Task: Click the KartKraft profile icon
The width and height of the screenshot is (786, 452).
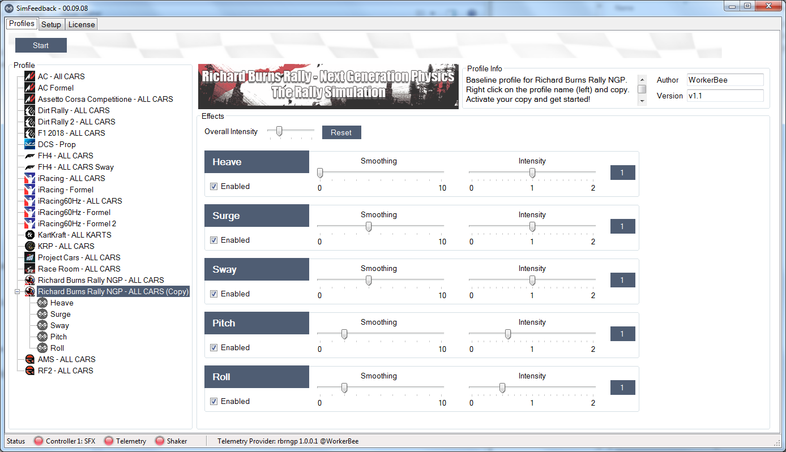Action: pyautogui.click(x=30, y=235)
